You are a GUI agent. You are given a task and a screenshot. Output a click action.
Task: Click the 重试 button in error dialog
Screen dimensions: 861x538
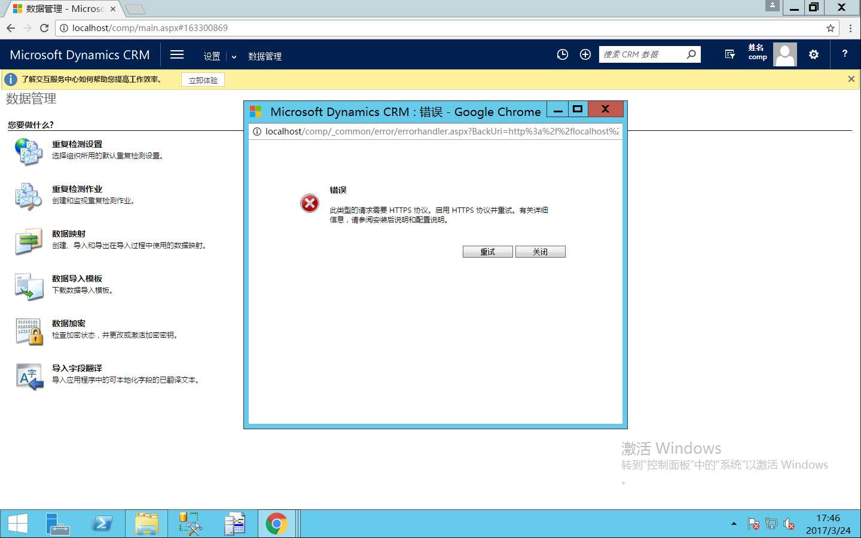point(488,252)
